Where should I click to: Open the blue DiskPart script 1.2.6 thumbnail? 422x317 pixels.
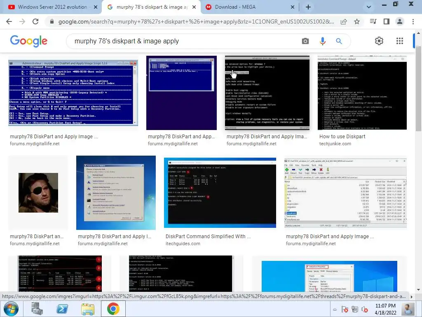pyautogui.click(x=73, y=93)
